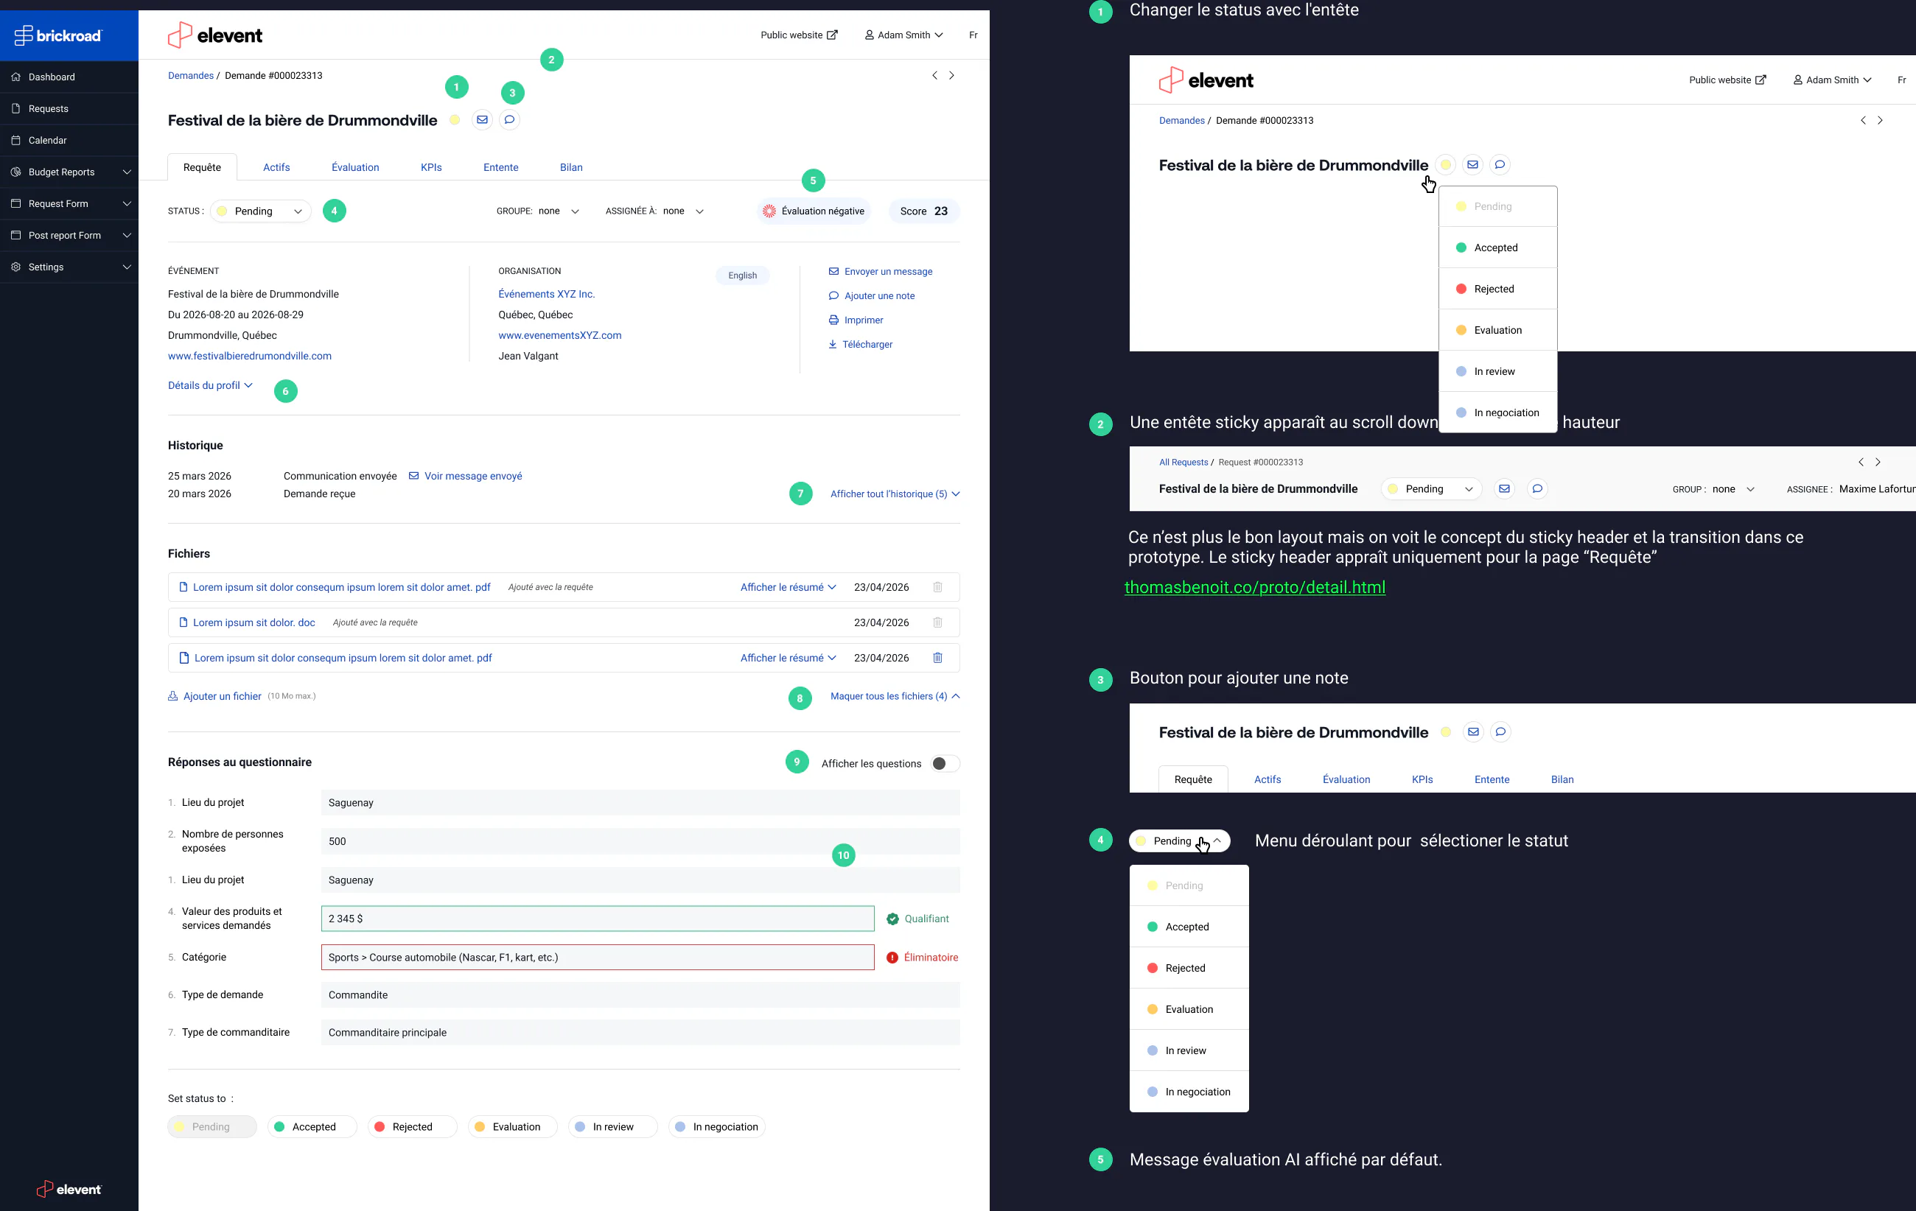Click the English language badge
This screenshot has height=1211, width=1916.
click(742, 276)
